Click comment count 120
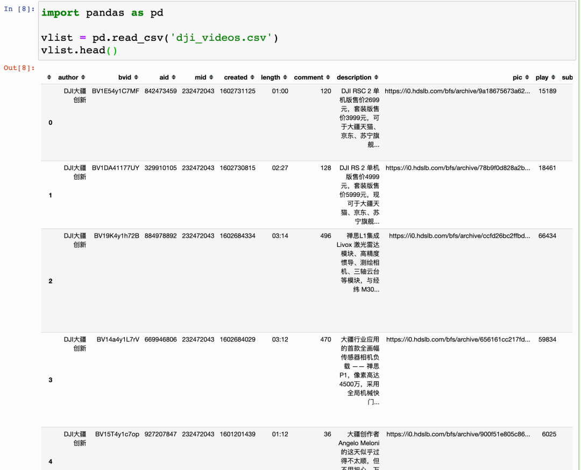581x470 pixels. click(x=325, y=91)
